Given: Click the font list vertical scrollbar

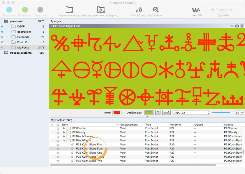Looking at the screenshot, I should (x=243, y=152).
